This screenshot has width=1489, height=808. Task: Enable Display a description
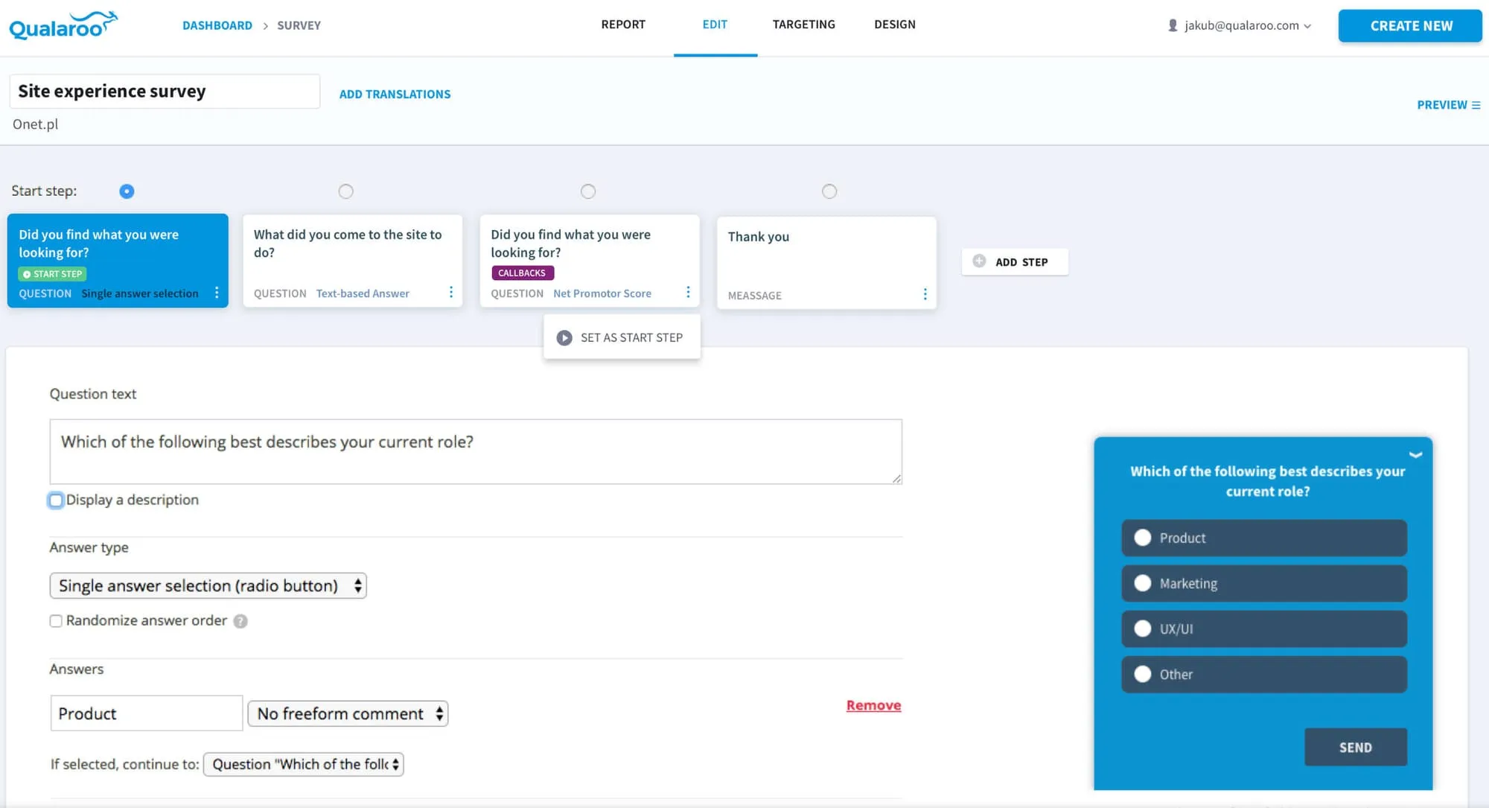[56, 500]
